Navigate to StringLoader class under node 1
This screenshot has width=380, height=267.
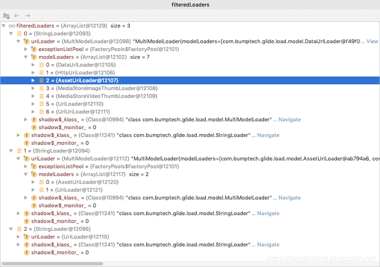click(268, 213)
